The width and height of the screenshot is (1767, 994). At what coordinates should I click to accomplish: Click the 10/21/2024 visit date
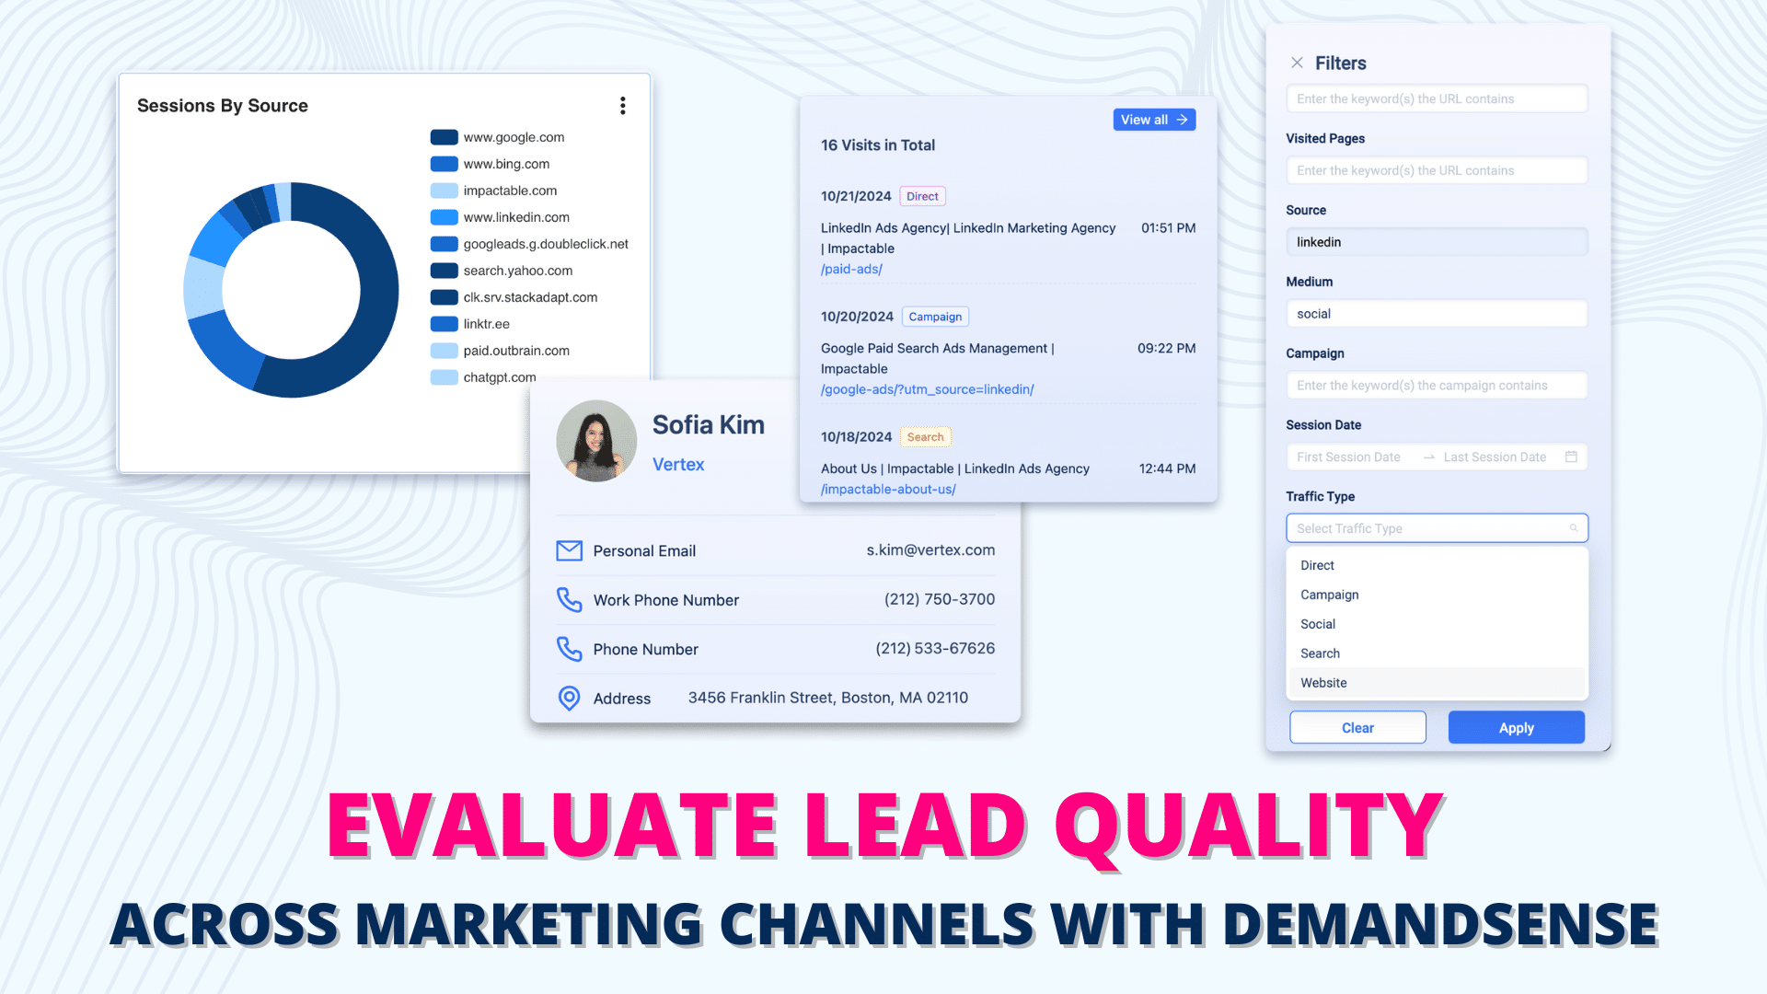click(x=856, y=196)
